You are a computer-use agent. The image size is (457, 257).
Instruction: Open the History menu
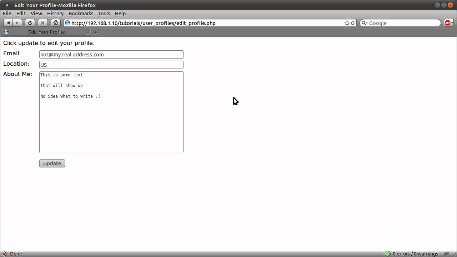(55, 14)
